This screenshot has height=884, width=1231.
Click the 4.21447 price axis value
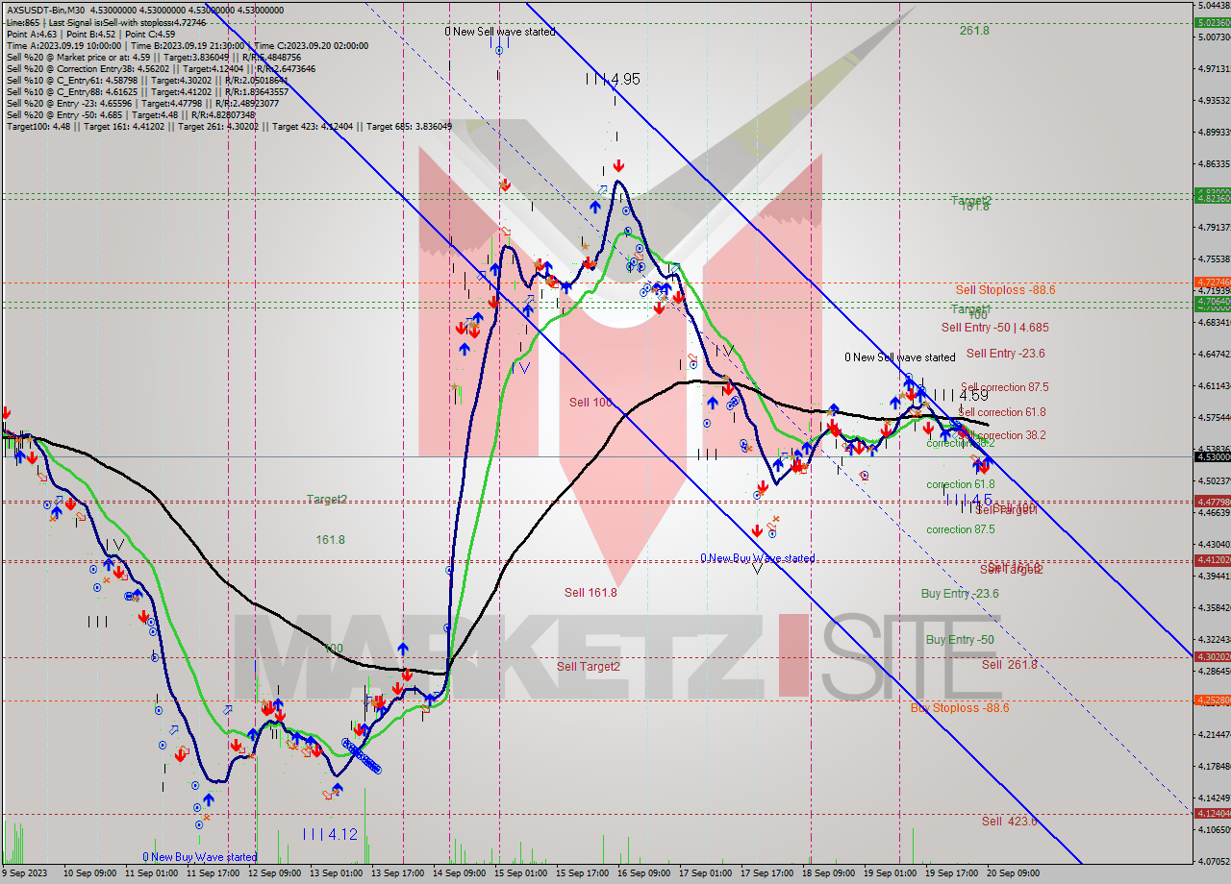pos(1213,735)
